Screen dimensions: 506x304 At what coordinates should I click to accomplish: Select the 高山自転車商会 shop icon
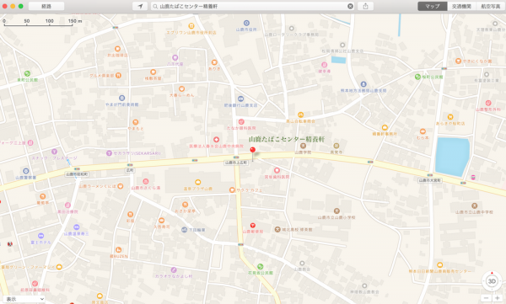tap(300, 115)
